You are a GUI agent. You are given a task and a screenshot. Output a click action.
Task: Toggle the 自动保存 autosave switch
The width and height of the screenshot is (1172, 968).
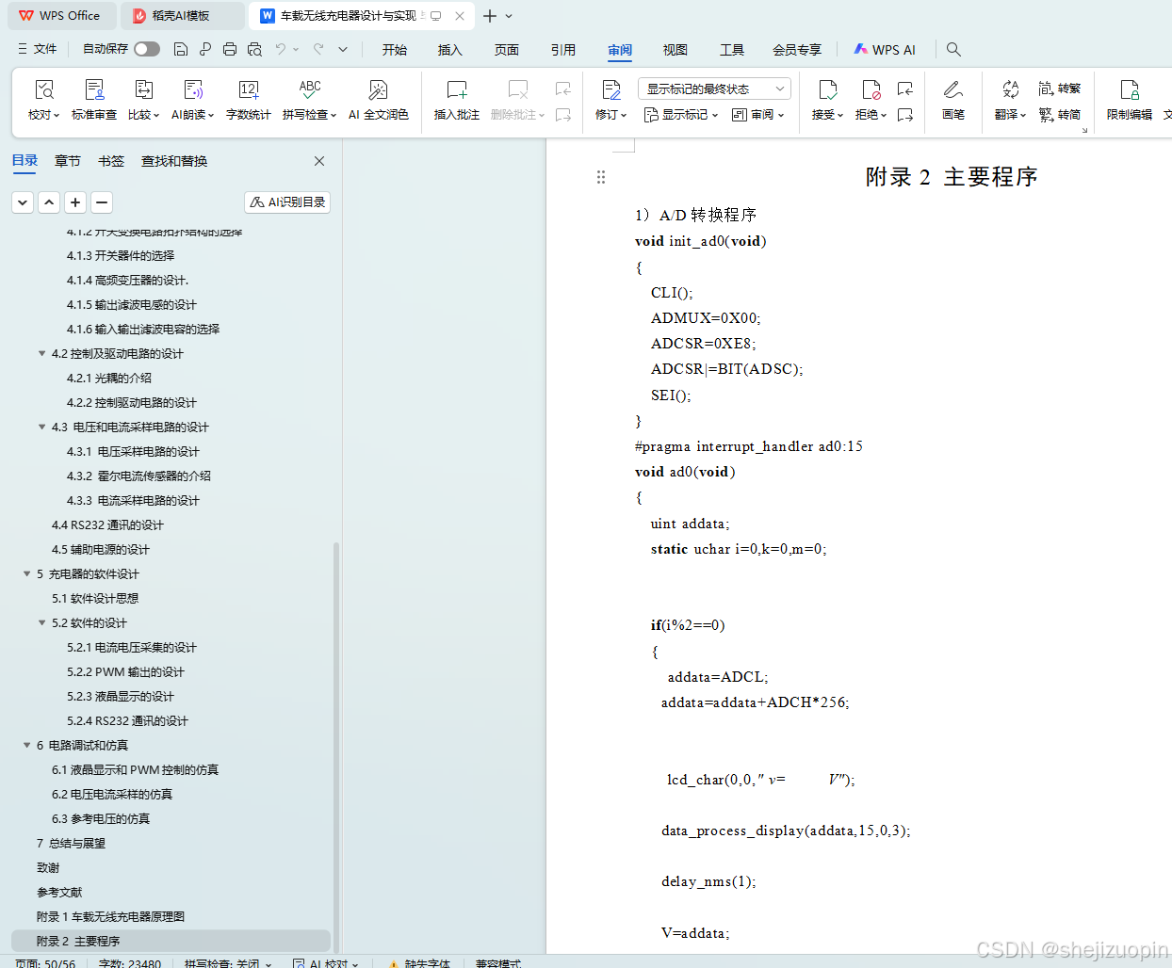tap(145, 49)
